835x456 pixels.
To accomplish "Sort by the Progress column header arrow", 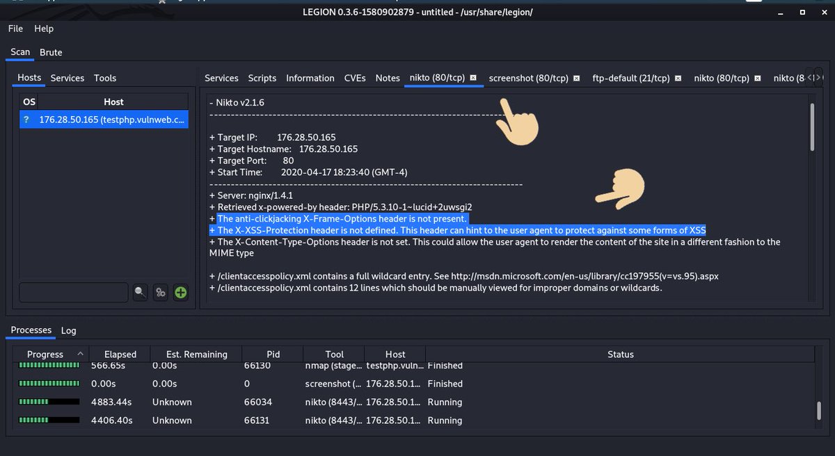I will [x=81, y=354].
